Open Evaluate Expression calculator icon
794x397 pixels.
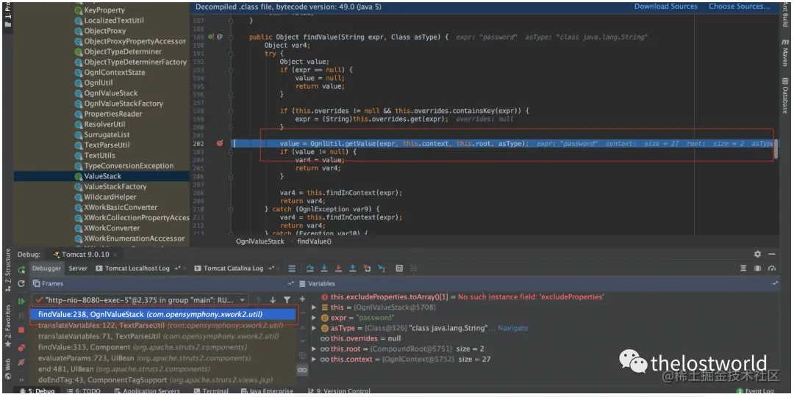coord(399,269)
